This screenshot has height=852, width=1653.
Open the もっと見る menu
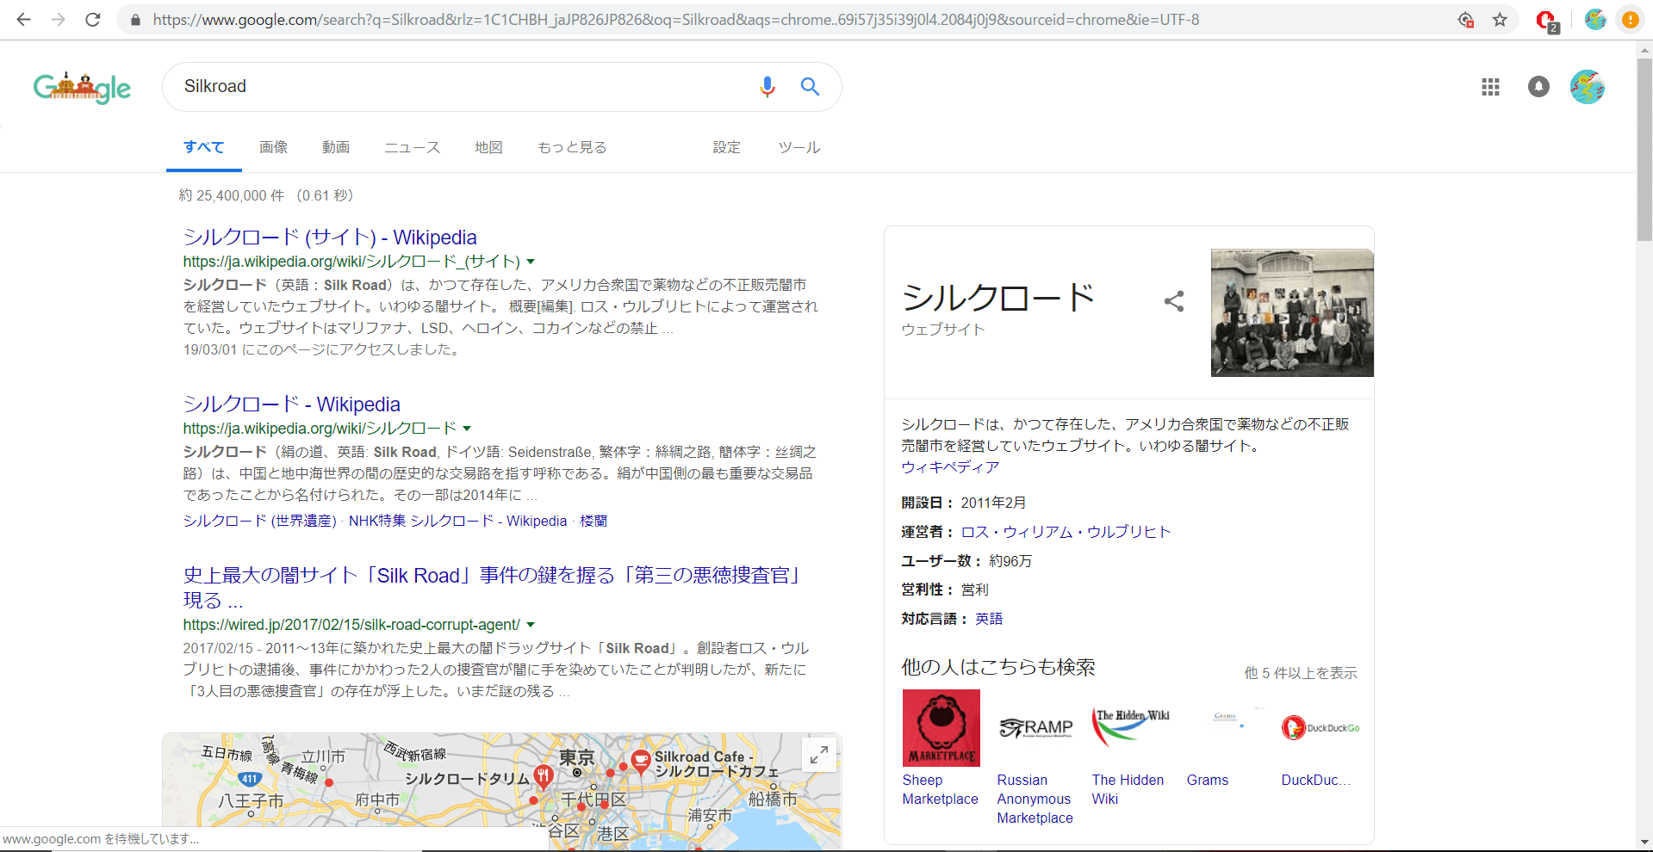572,147
